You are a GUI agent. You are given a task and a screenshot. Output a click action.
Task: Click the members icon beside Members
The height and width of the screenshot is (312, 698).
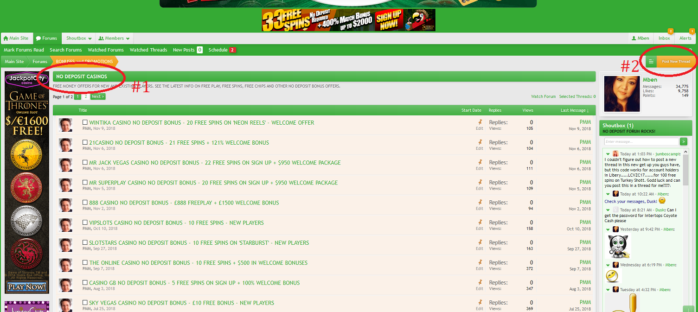(x=101, y=38)
